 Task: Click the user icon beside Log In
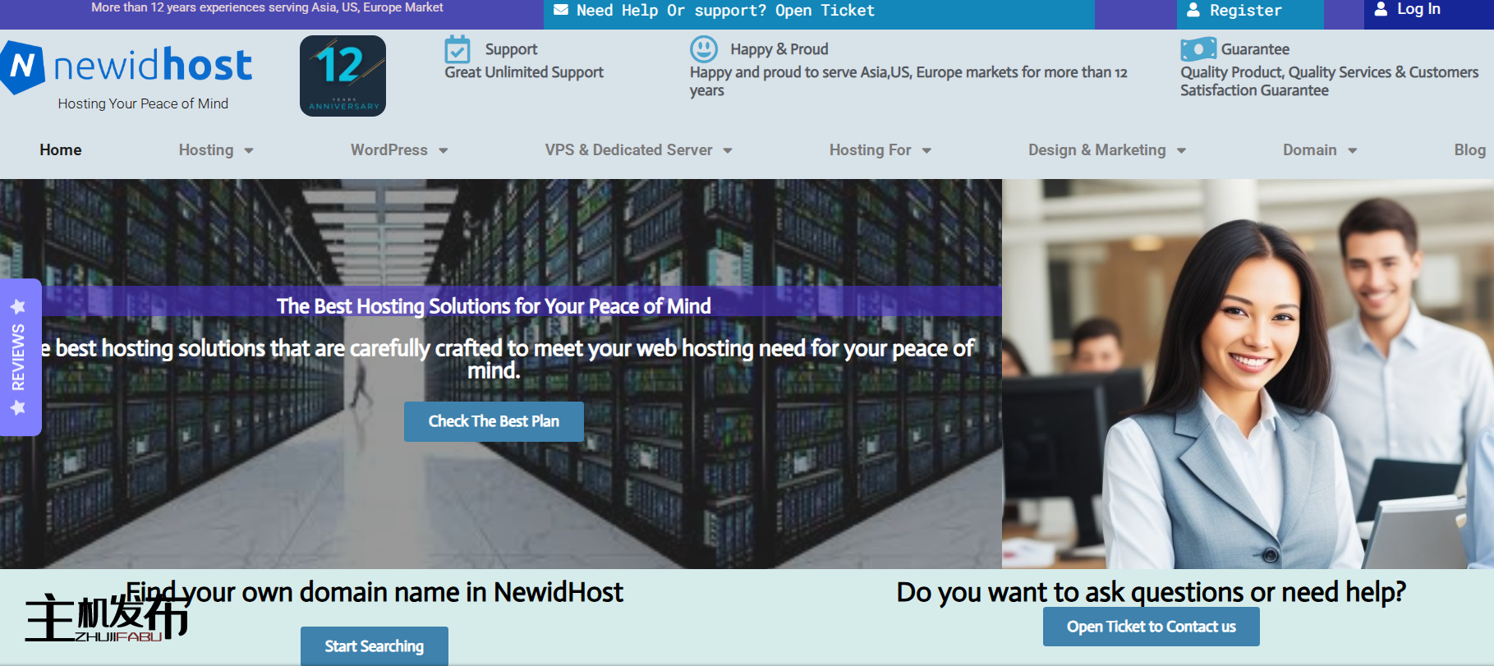[x=1381, y=9]
